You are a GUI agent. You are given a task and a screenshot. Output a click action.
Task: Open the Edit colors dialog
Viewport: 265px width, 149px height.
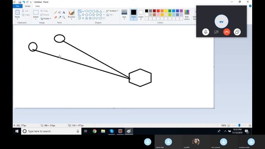click(187, 15)
